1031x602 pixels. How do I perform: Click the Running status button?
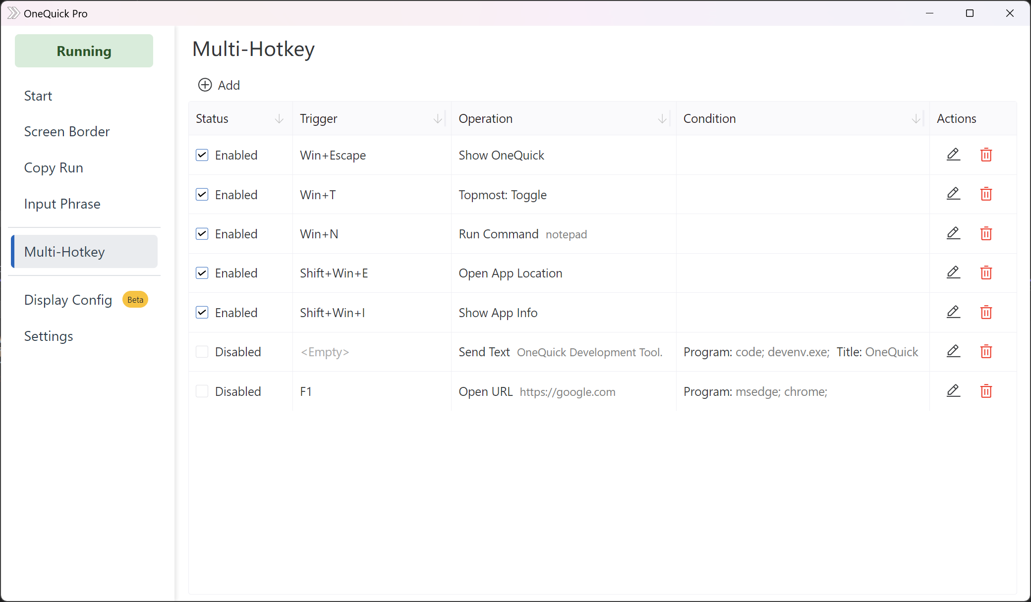pos(84,51)
